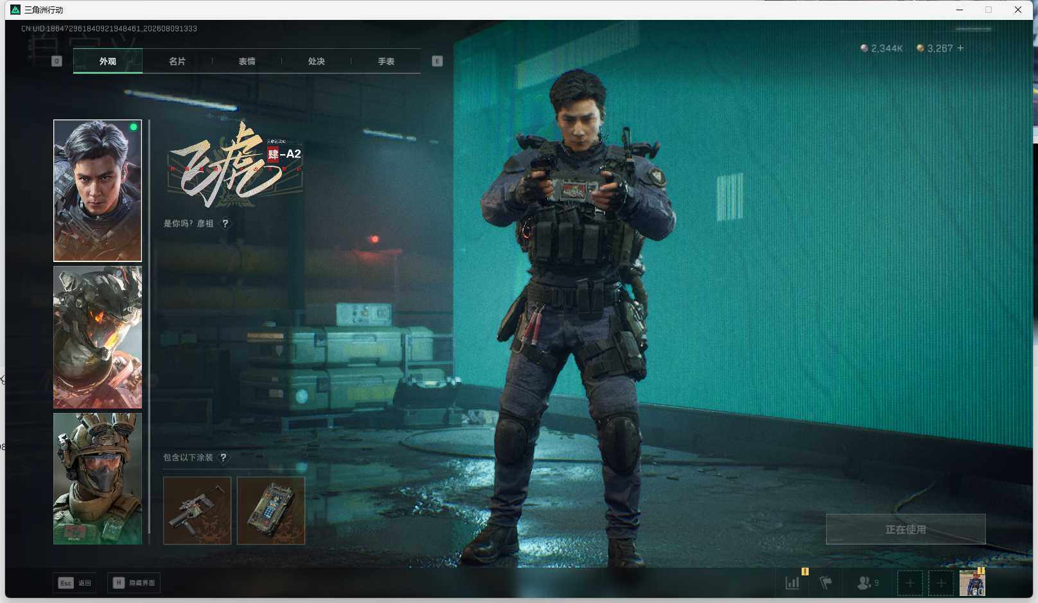1038x603 pixels.
Task: Close the 三角洲行动 window
Action: pos(1018,10)
